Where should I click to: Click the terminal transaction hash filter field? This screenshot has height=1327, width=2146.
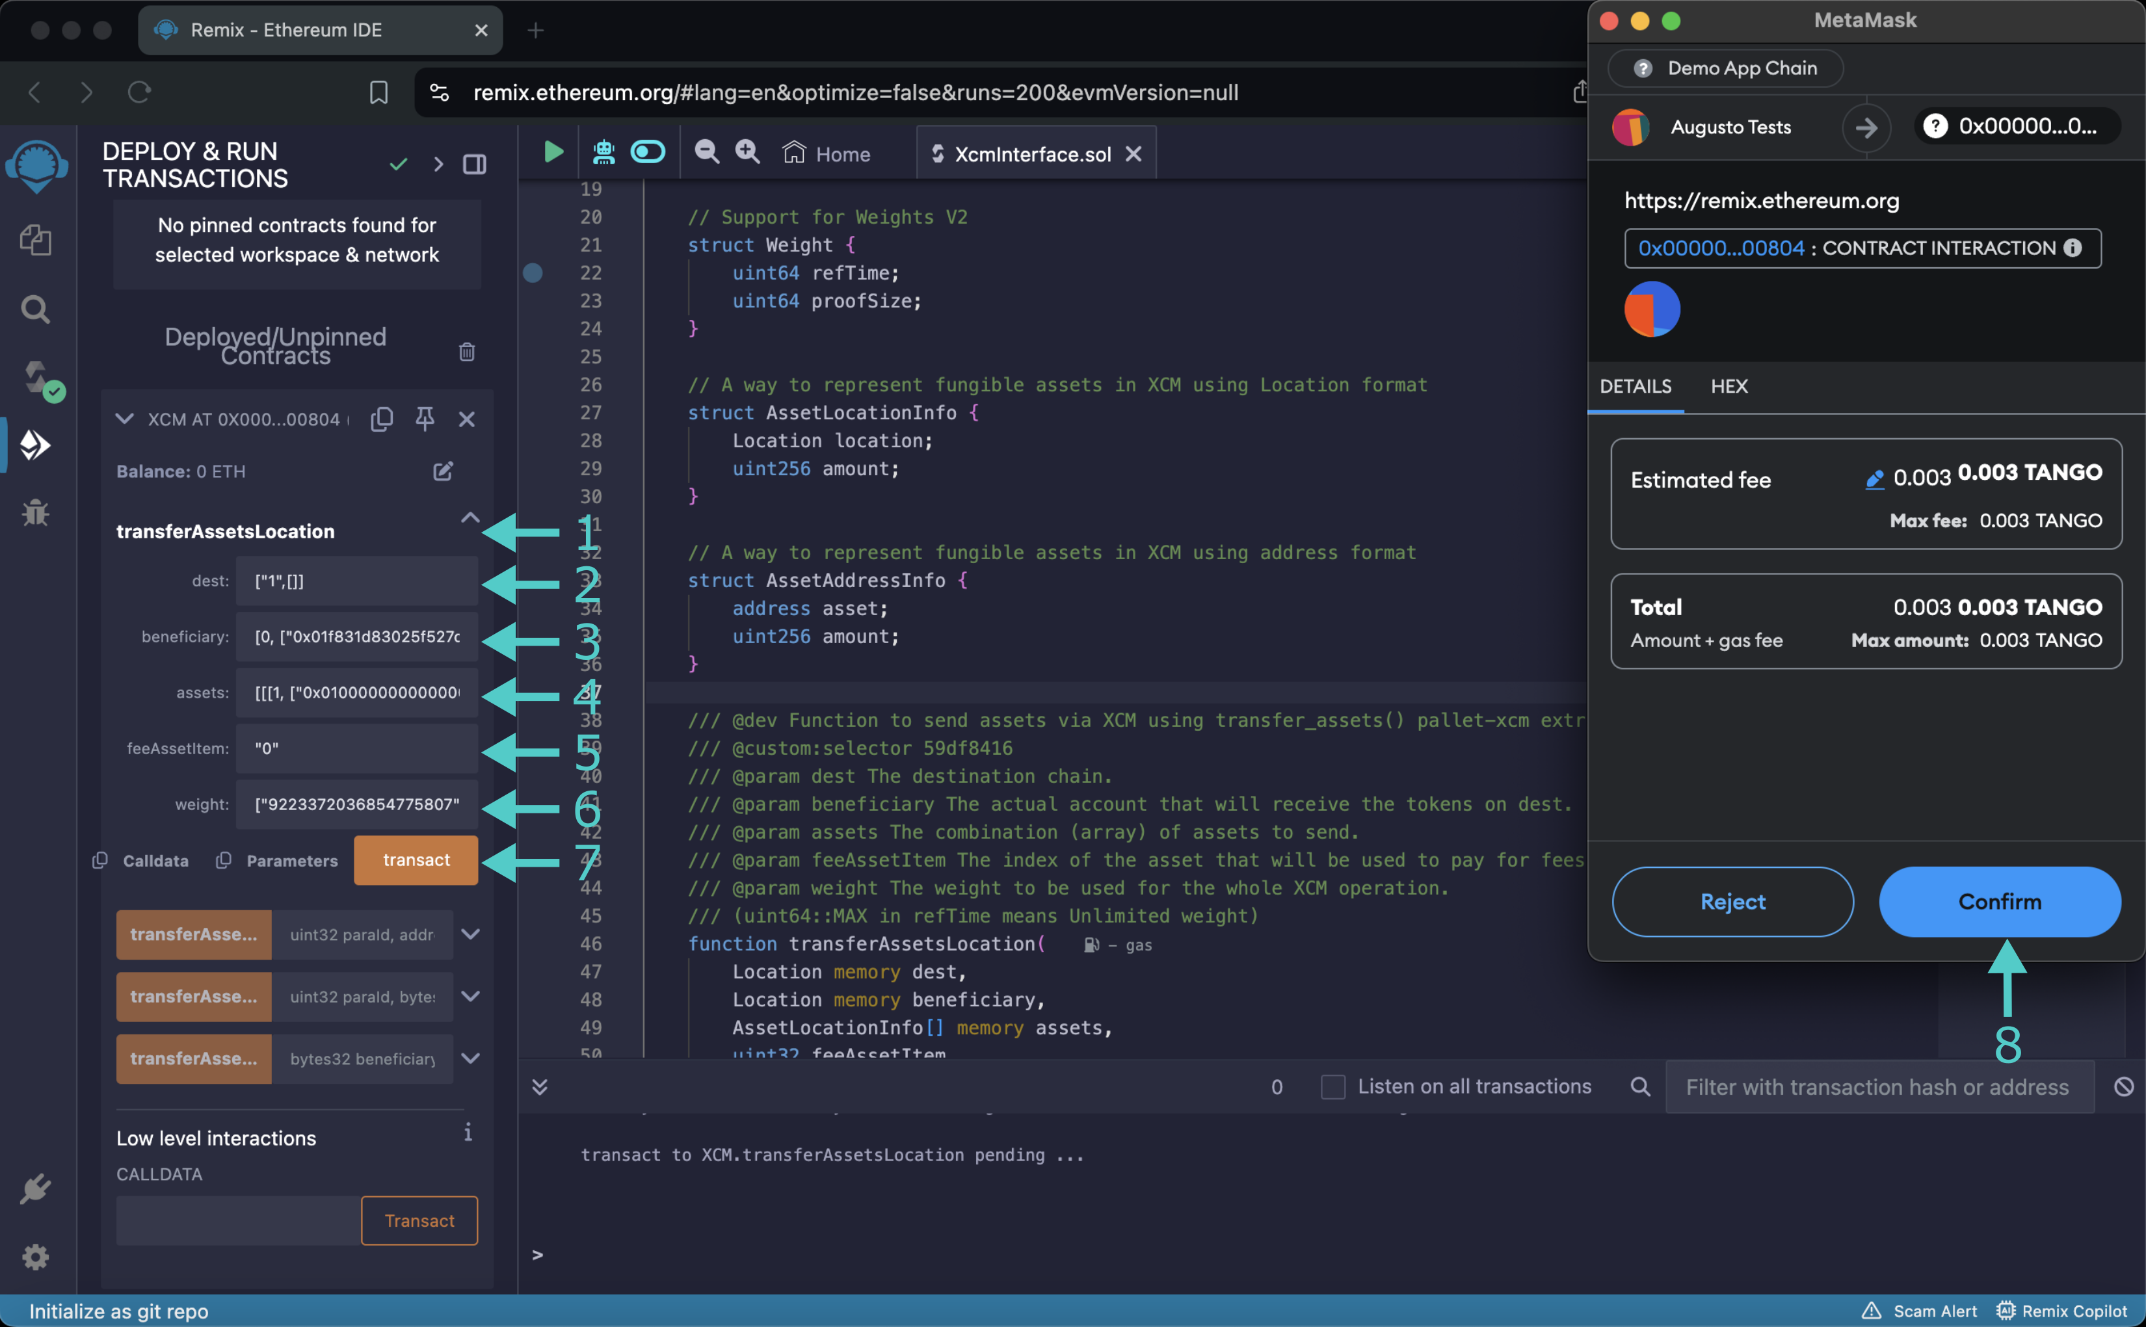pyautogui.click(x=1879, y=1086)
